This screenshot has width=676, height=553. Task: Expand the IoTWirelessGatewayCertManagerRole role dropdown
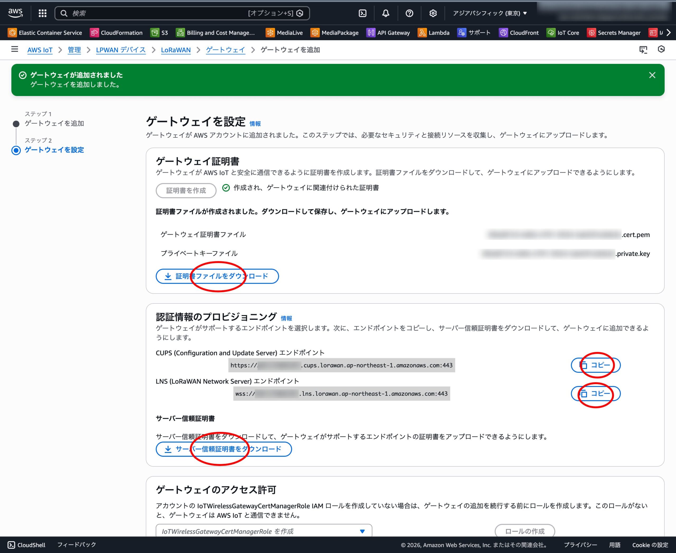(362, 531)
